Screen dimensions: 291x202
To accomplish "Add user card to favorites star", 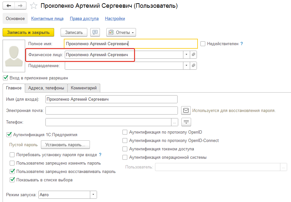I will (x=34, y=6).
